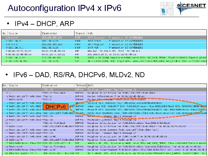Select IPv6 packet 9, Multicast Listener Report

pyautogui.click(x=104, y=116)
